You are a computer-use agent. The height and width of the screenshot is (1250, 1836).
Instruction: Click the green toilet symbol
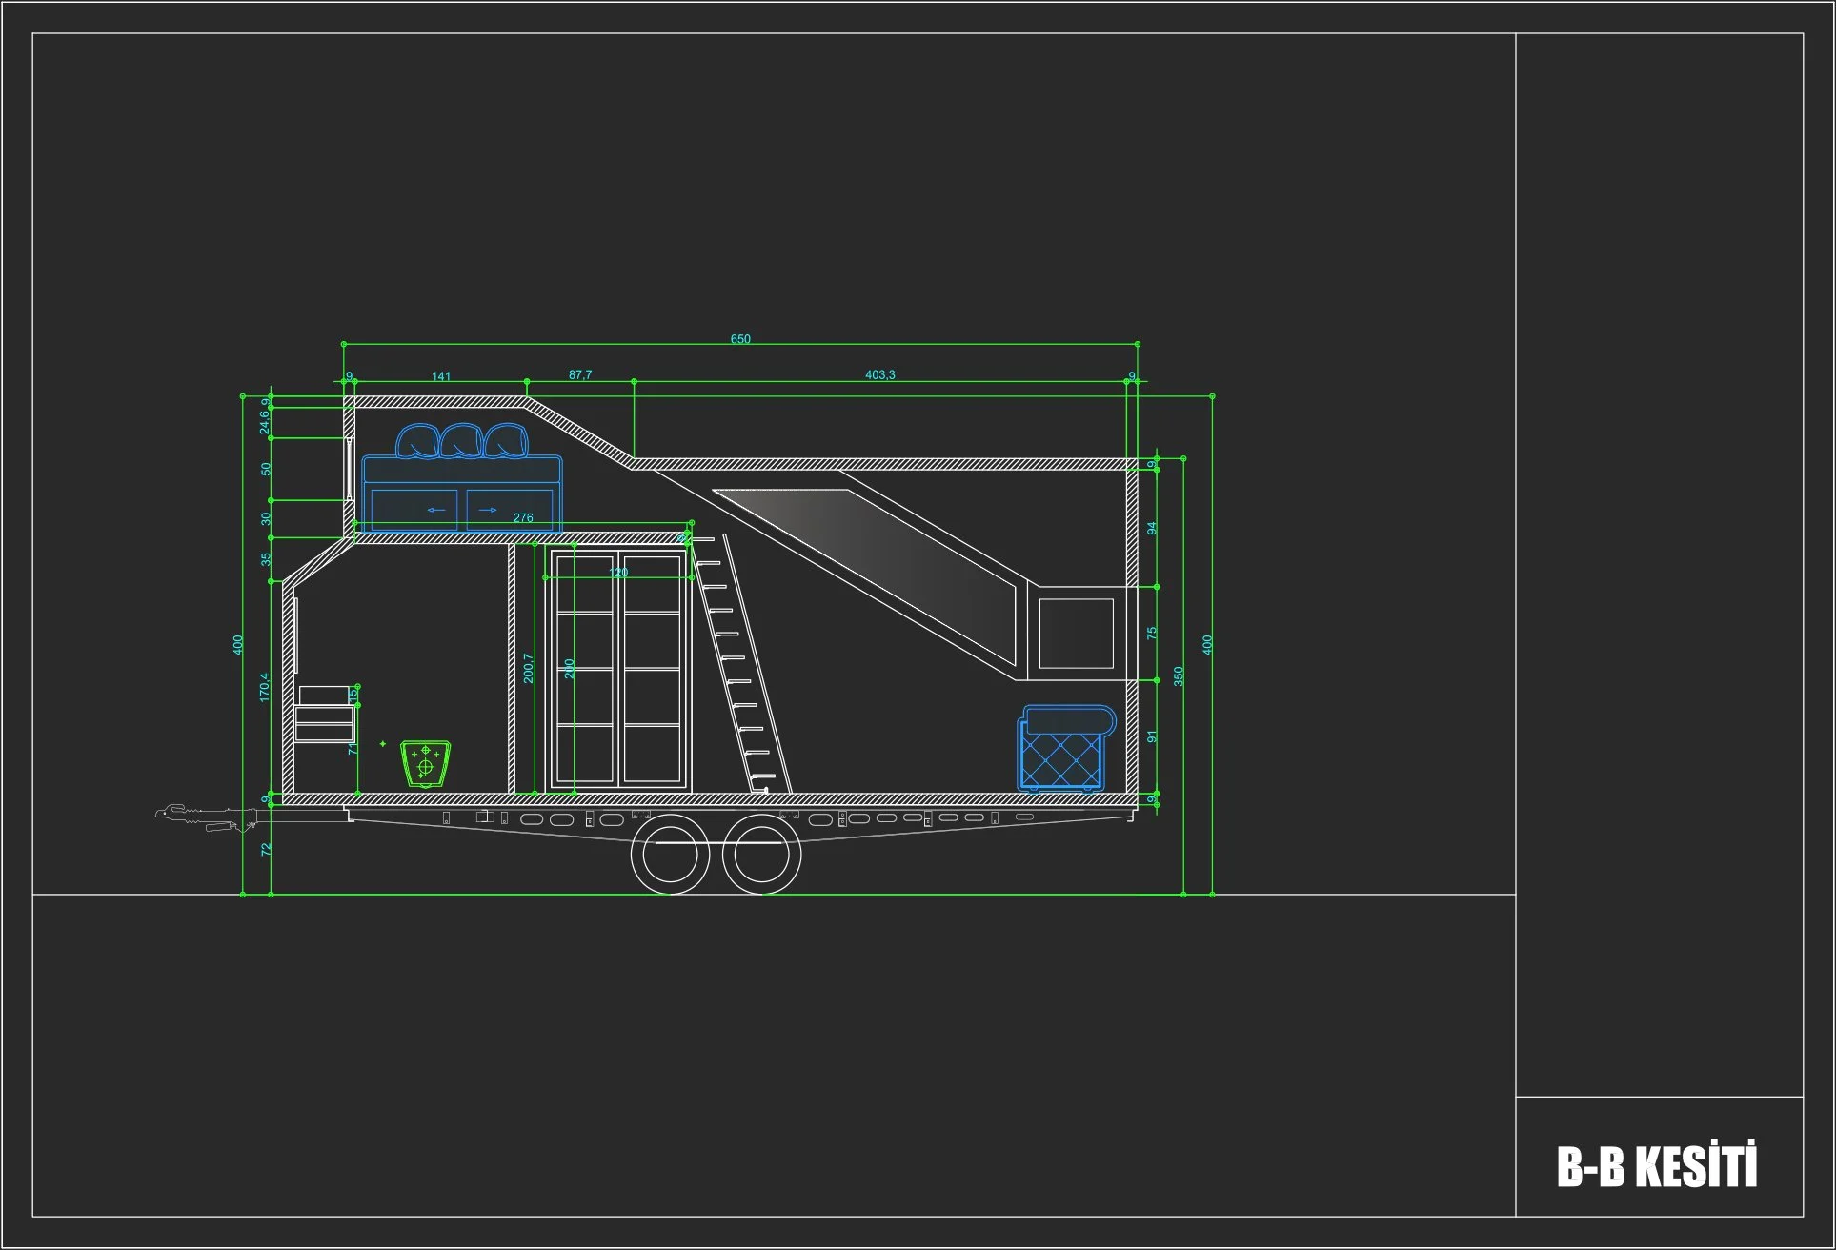[425, 763]
